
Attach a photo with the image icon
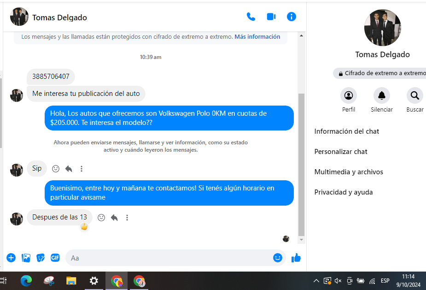[x=26, y=258]
